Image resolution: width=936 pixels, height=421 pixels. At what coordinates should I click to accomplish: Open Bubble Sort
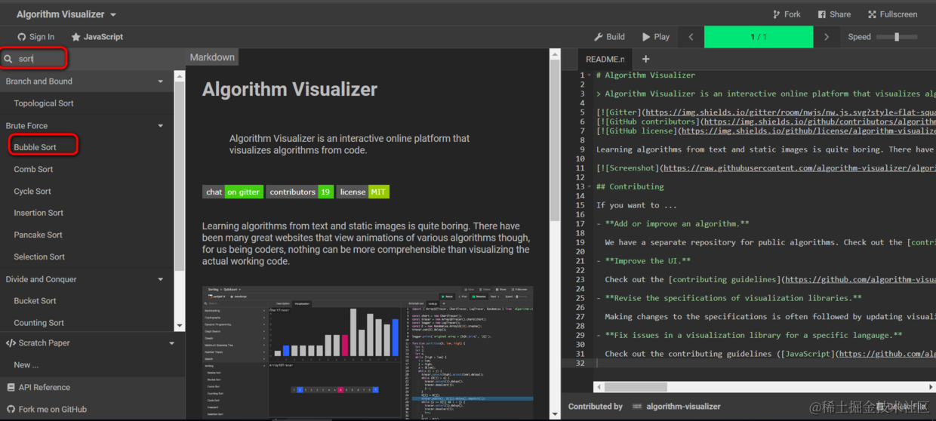[x=35, y=147]
